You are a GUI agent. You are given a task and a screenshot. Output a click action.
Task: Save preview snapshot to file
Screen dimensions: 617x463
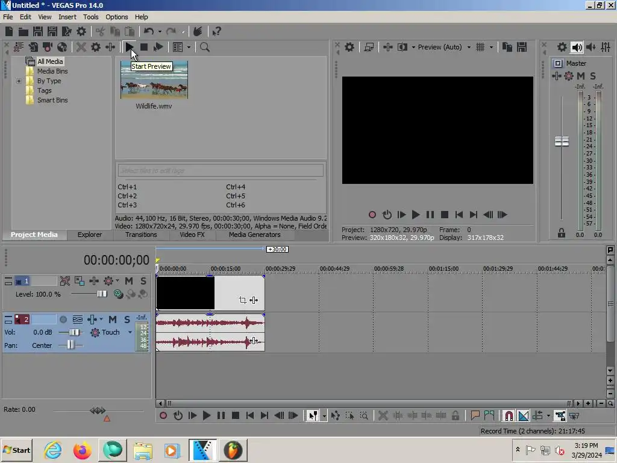coord(522,47)
